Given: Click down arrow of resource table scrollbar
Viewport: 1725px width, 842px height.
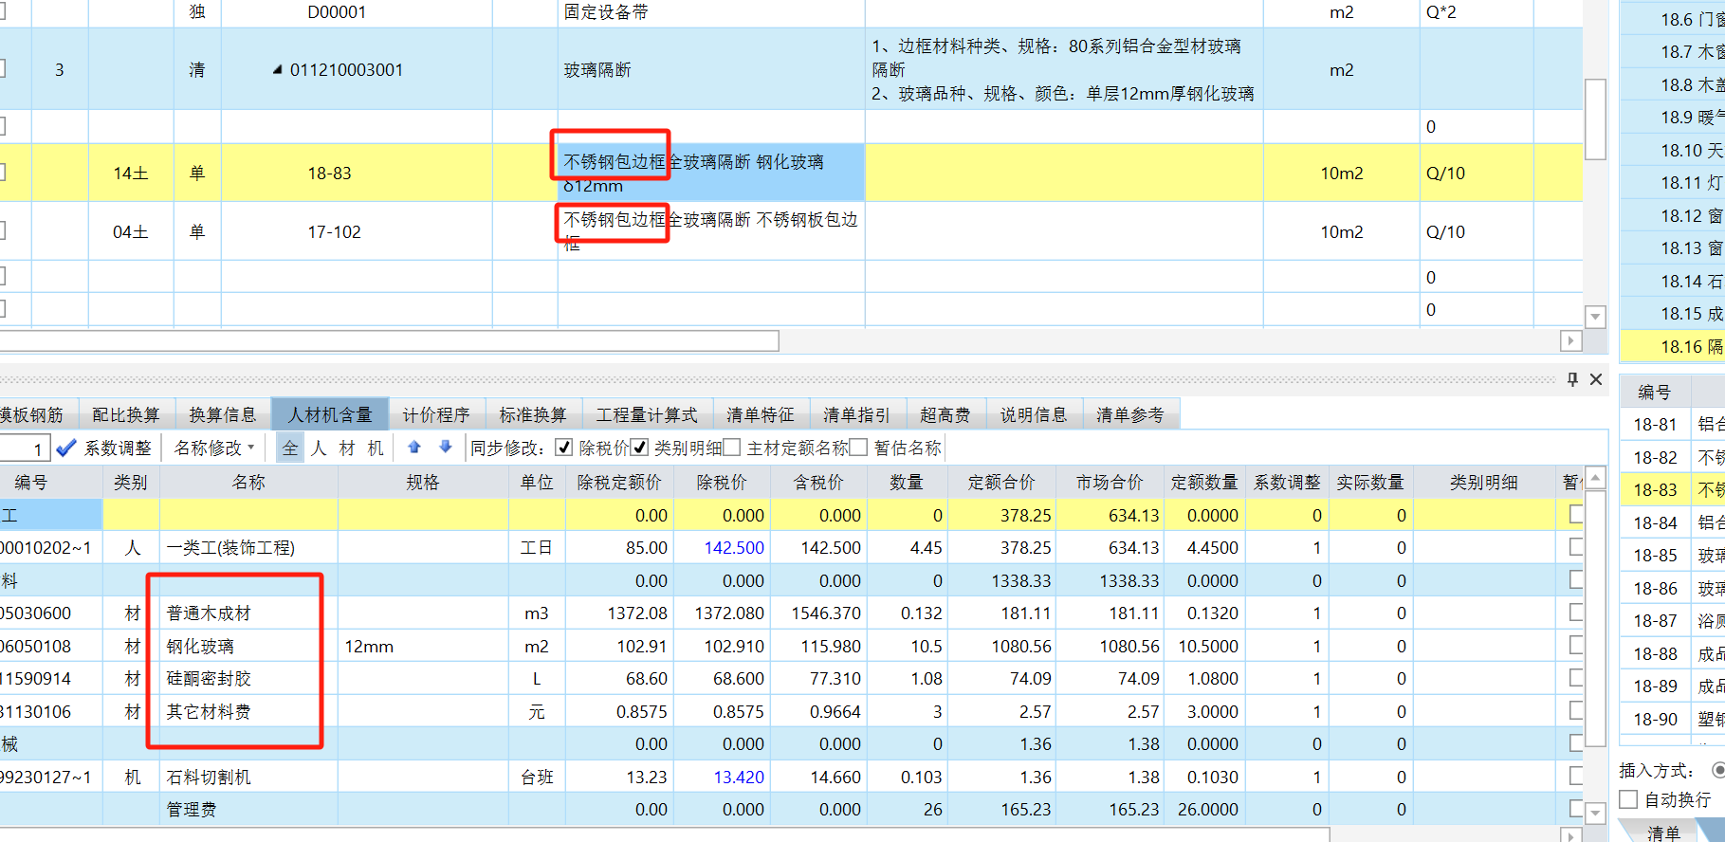Looking at the screenshot, I should 1596,813.
